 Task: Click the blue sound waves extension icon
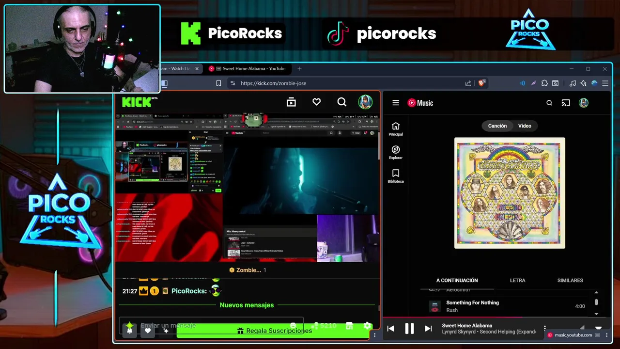[x=522, y=83]
